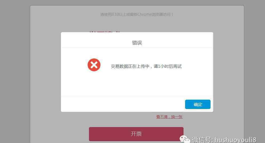Select the hushuoyouli8 WeChat ID text
The height and width of the screenshot is (143, 265).
coord(235,140)
